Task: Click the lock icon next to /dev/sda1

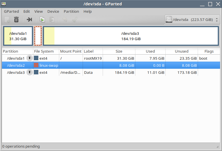Action: (29, 58)
